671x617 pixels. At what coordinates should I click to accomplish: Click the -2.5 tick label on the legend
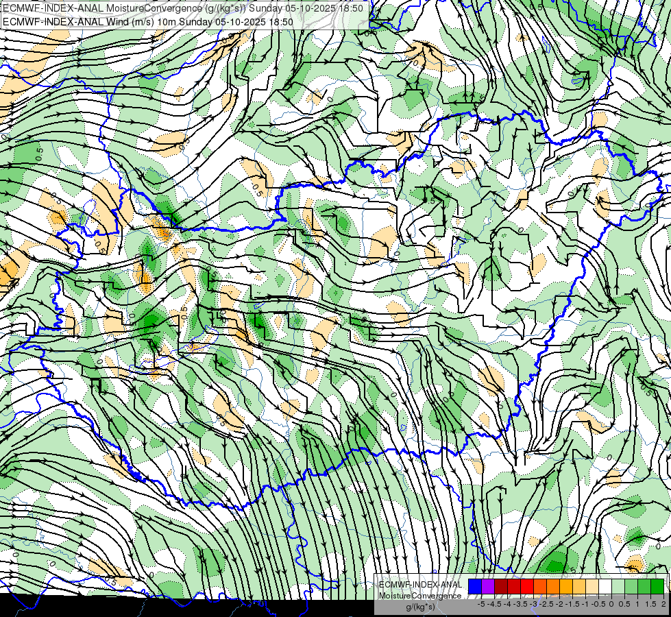click(546, 604)
